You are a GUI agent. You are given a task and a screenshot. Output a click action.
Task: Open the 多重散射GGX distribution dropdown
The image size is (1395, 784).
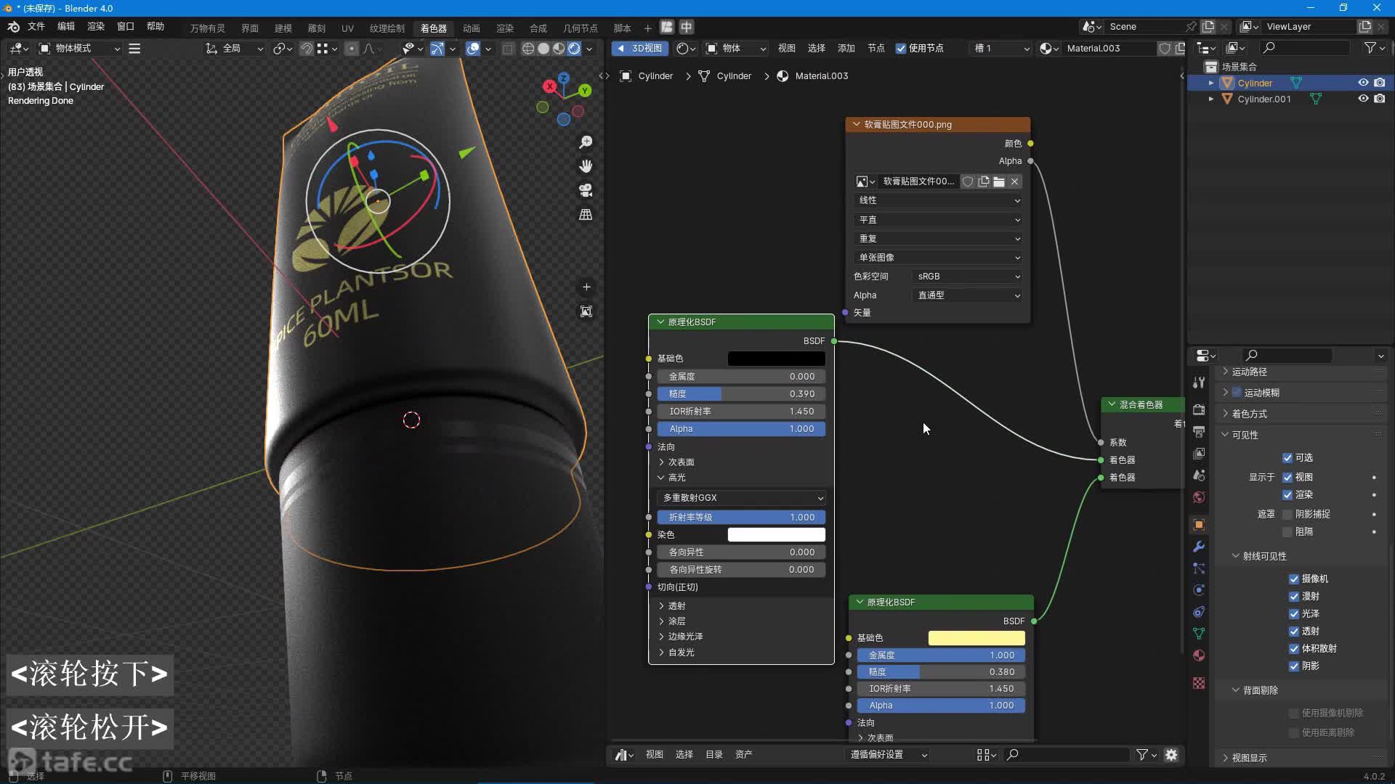point(741,498)
